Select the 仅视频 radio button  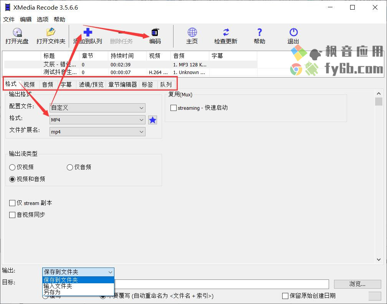click(12, 167)
